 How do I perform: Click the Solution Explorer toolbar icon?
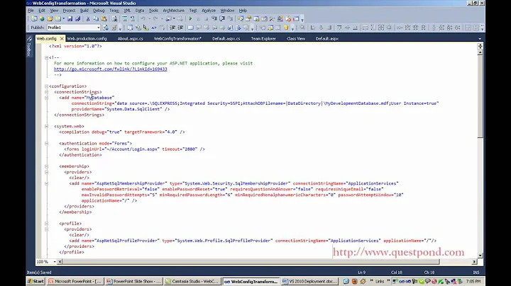tap(240, 19)
